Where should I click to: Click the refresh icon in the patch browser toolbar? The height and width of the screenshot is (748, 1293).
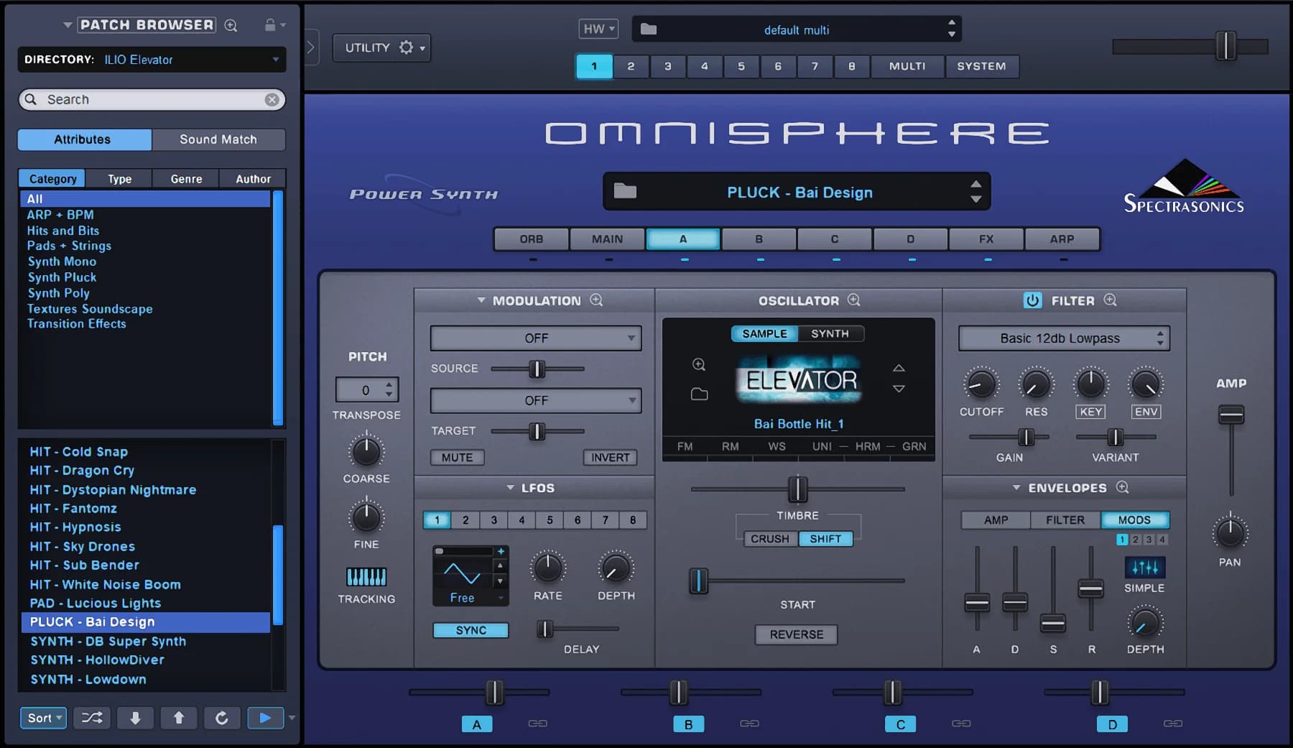[222, 718]
